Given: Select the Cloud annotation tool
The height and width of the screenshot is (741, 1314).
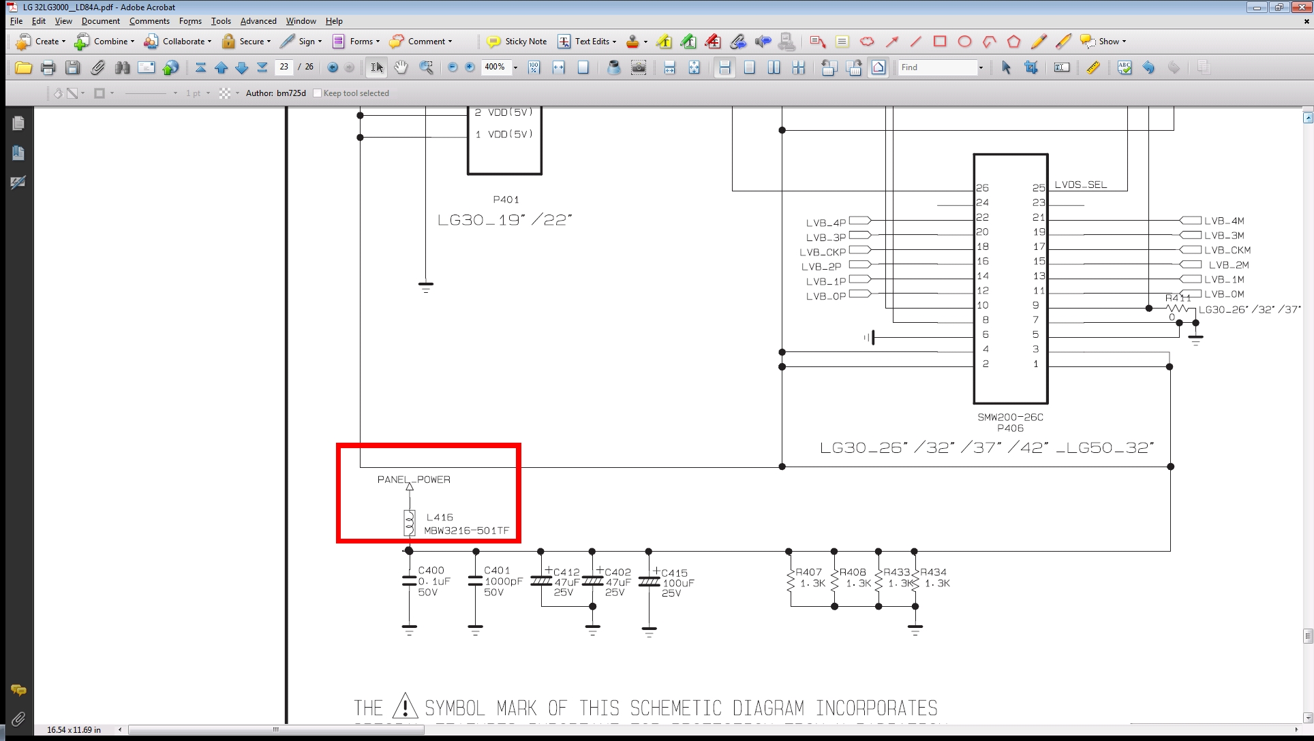Looking at the screenshot, I should pos(866,42).
